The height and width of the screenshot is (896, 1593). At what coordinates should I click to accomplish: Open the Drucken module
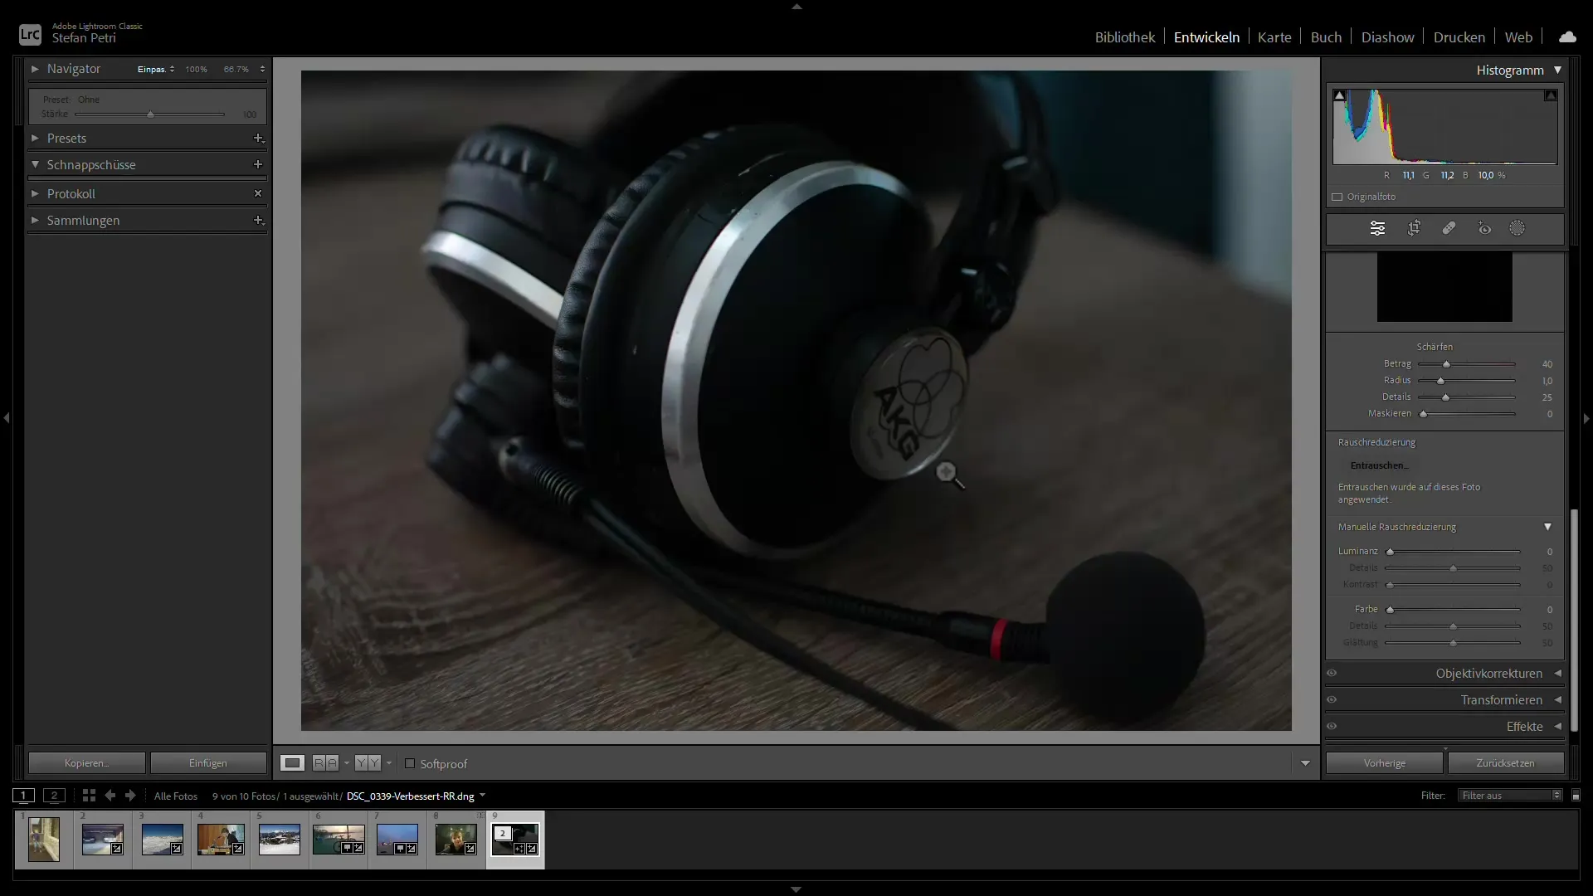coord(1459,37)
